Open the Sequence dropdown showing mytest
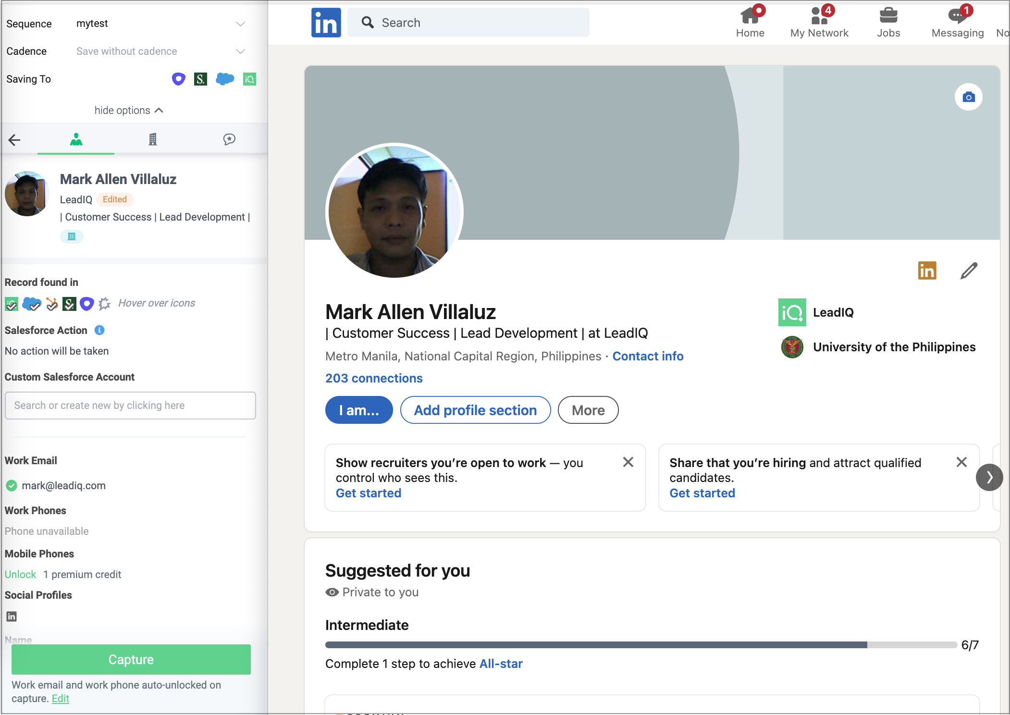 tap(161, 24)
